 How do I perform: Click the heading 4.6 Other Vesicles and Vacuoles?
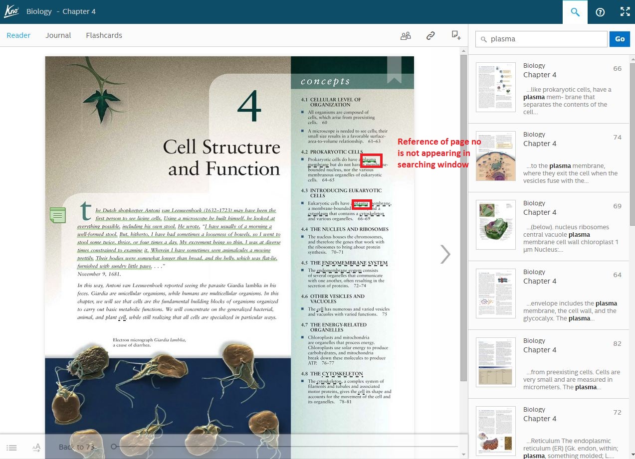[x=333, y=299]
